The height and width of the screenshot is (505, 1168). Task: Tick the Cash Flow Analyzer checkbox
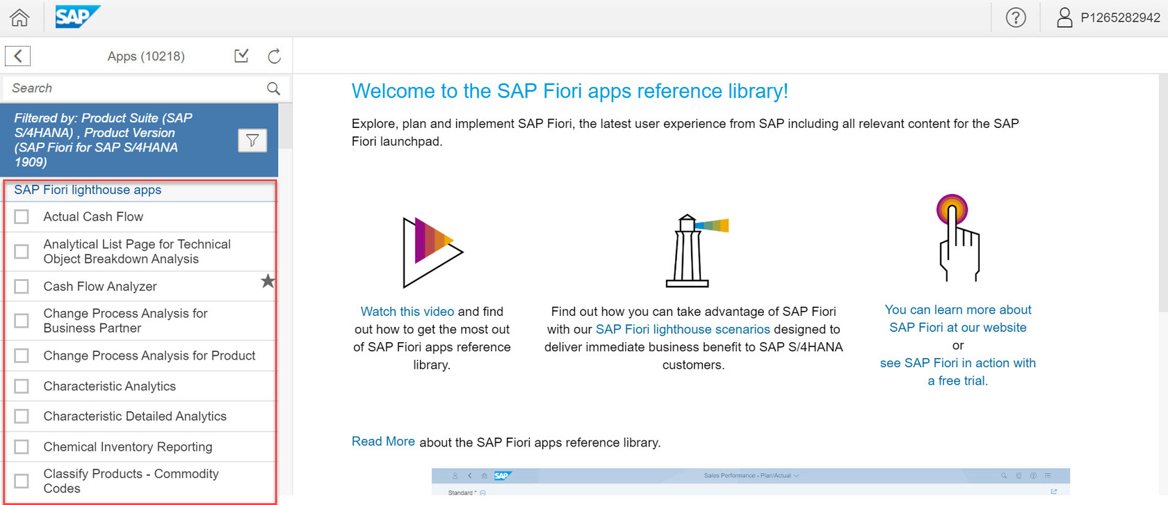(22, 287)
